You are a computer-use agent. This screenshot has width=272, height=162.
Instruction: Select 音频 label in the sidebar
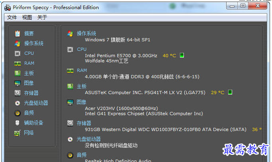[29, 113]
